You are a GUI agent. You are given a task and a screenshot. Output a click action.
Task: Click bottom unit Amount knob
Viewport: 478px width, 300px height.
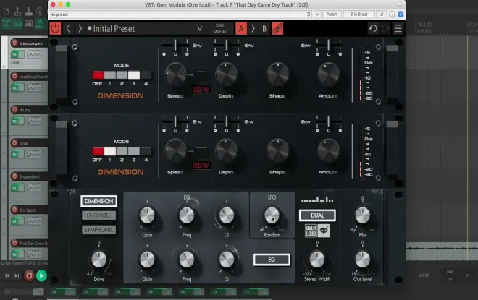(x=328, y=150)
